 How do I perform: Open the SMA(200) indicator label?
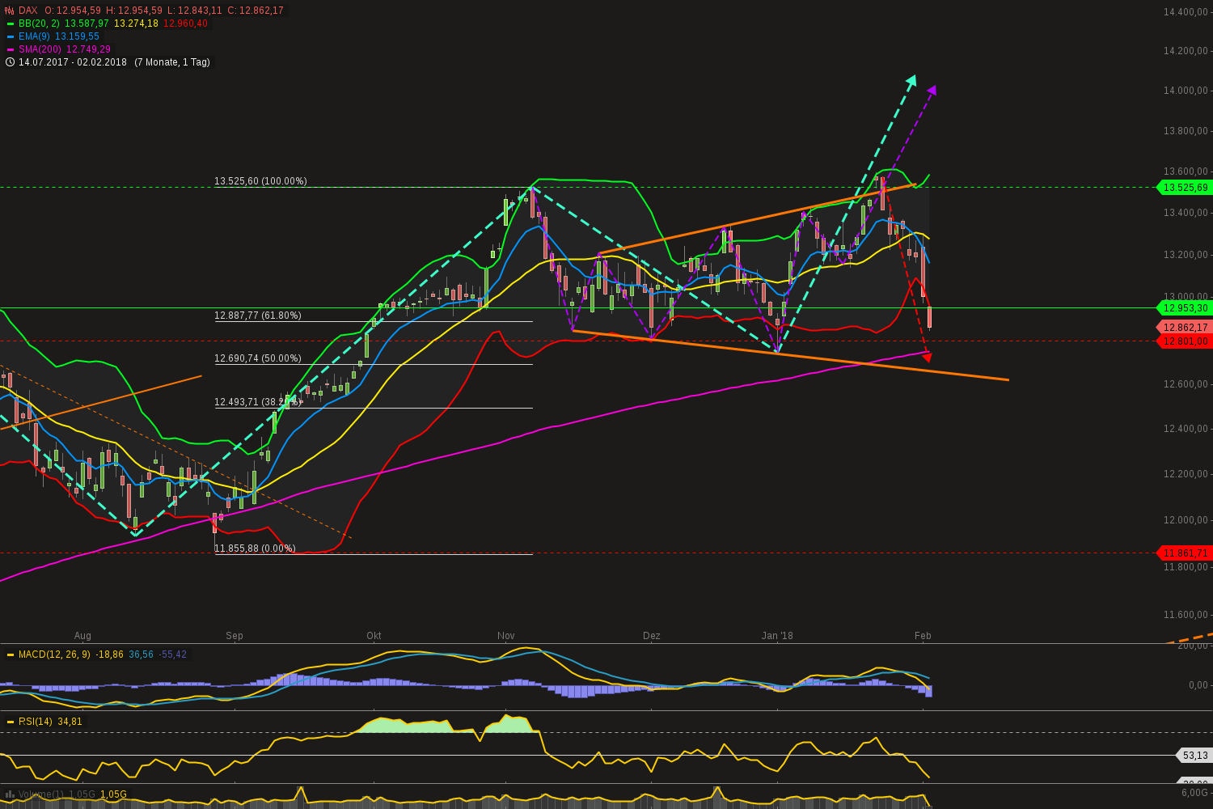click(40, 49)
